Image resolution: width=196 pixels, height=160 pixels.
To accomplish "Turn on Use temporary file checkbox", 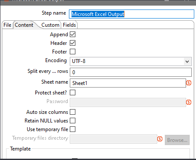I will click(x=72, y=129).
